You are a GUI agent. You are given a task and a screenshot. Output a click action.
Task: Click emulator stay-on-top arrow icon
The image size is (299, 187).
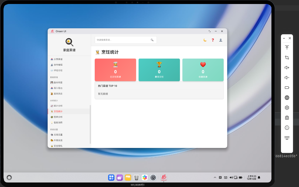click(287, 48)
